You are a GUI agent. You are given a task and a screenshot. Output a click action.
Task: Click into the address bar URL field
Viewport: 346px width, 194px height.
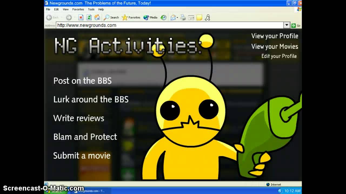click(170, 25)
